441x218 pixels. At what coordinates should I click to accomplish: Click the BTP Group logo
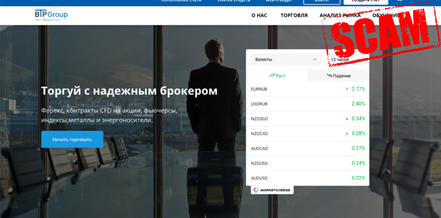51,15
